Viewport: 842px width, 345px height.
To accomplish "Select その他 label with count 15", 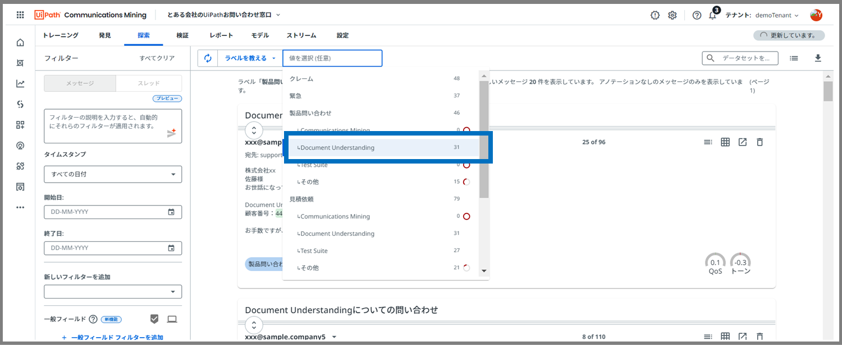I will tap(381, 182).
